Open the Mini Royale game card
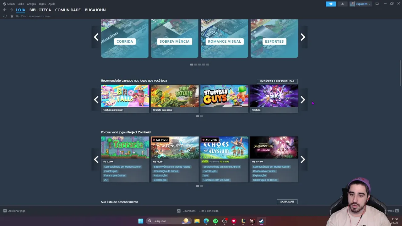Image resolution: width=402 pixels, height=226 pixels. (x=175, y=99)
